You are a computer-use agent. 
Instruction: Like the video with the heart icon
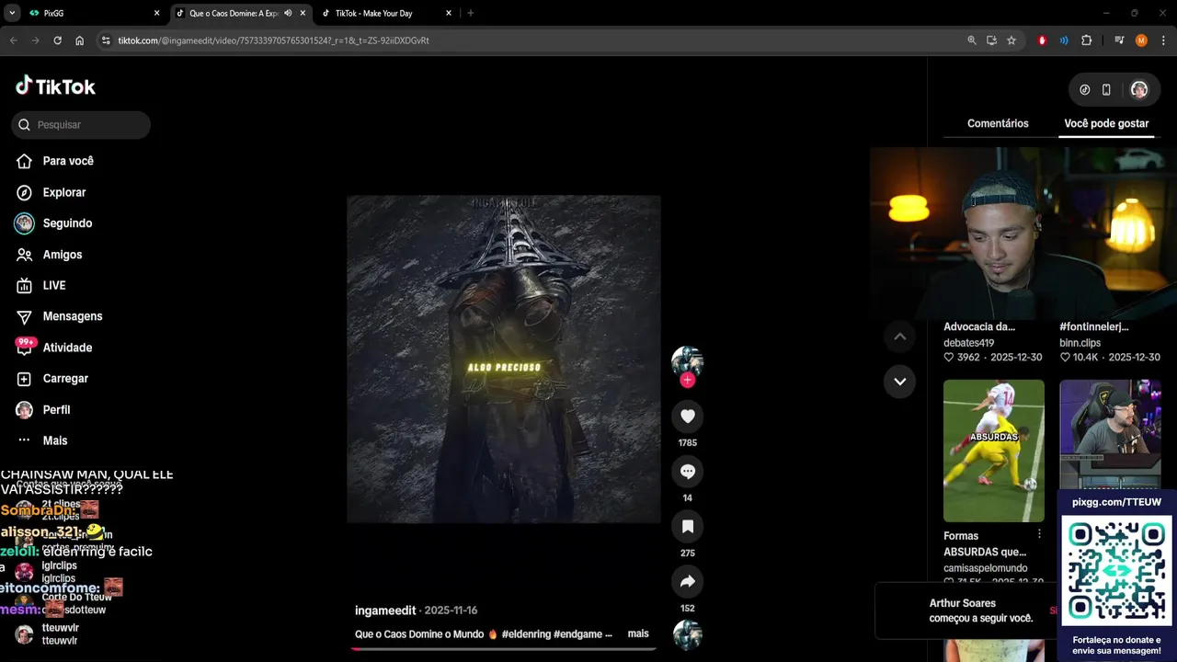(687, 417)
